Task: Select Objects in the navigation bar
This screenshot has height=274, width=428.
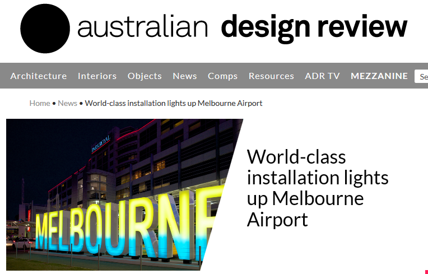Action: 145,76
